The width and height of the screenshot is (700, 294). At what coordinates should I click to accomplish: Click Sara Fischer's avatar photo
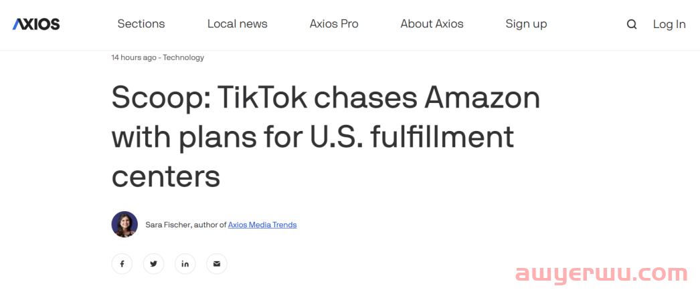124,225
